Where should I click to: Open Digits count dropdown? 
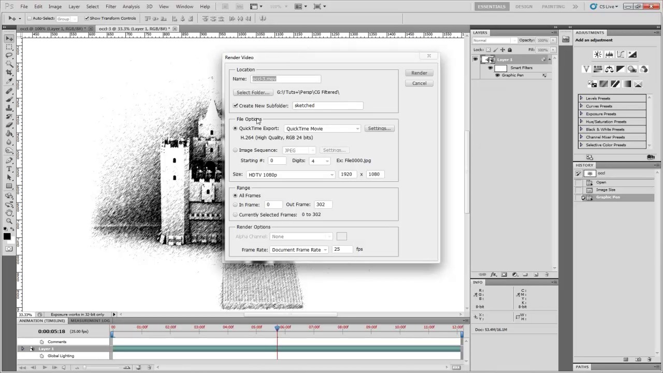319,161
